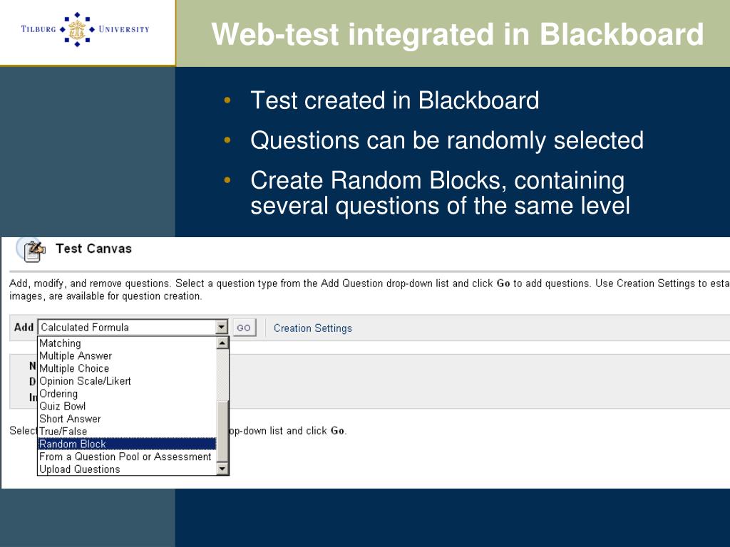Click the GO button
730x547 pixels.
click(244, 328)
